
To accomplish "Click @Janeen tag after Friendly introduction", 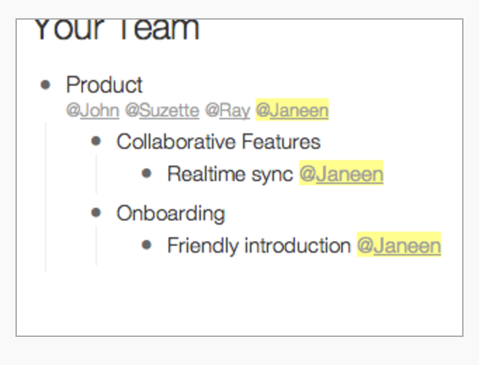I will [x=399, y=244].
